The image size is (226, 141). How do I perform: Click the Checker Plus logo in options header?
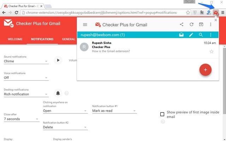click(x=8, y=23)
